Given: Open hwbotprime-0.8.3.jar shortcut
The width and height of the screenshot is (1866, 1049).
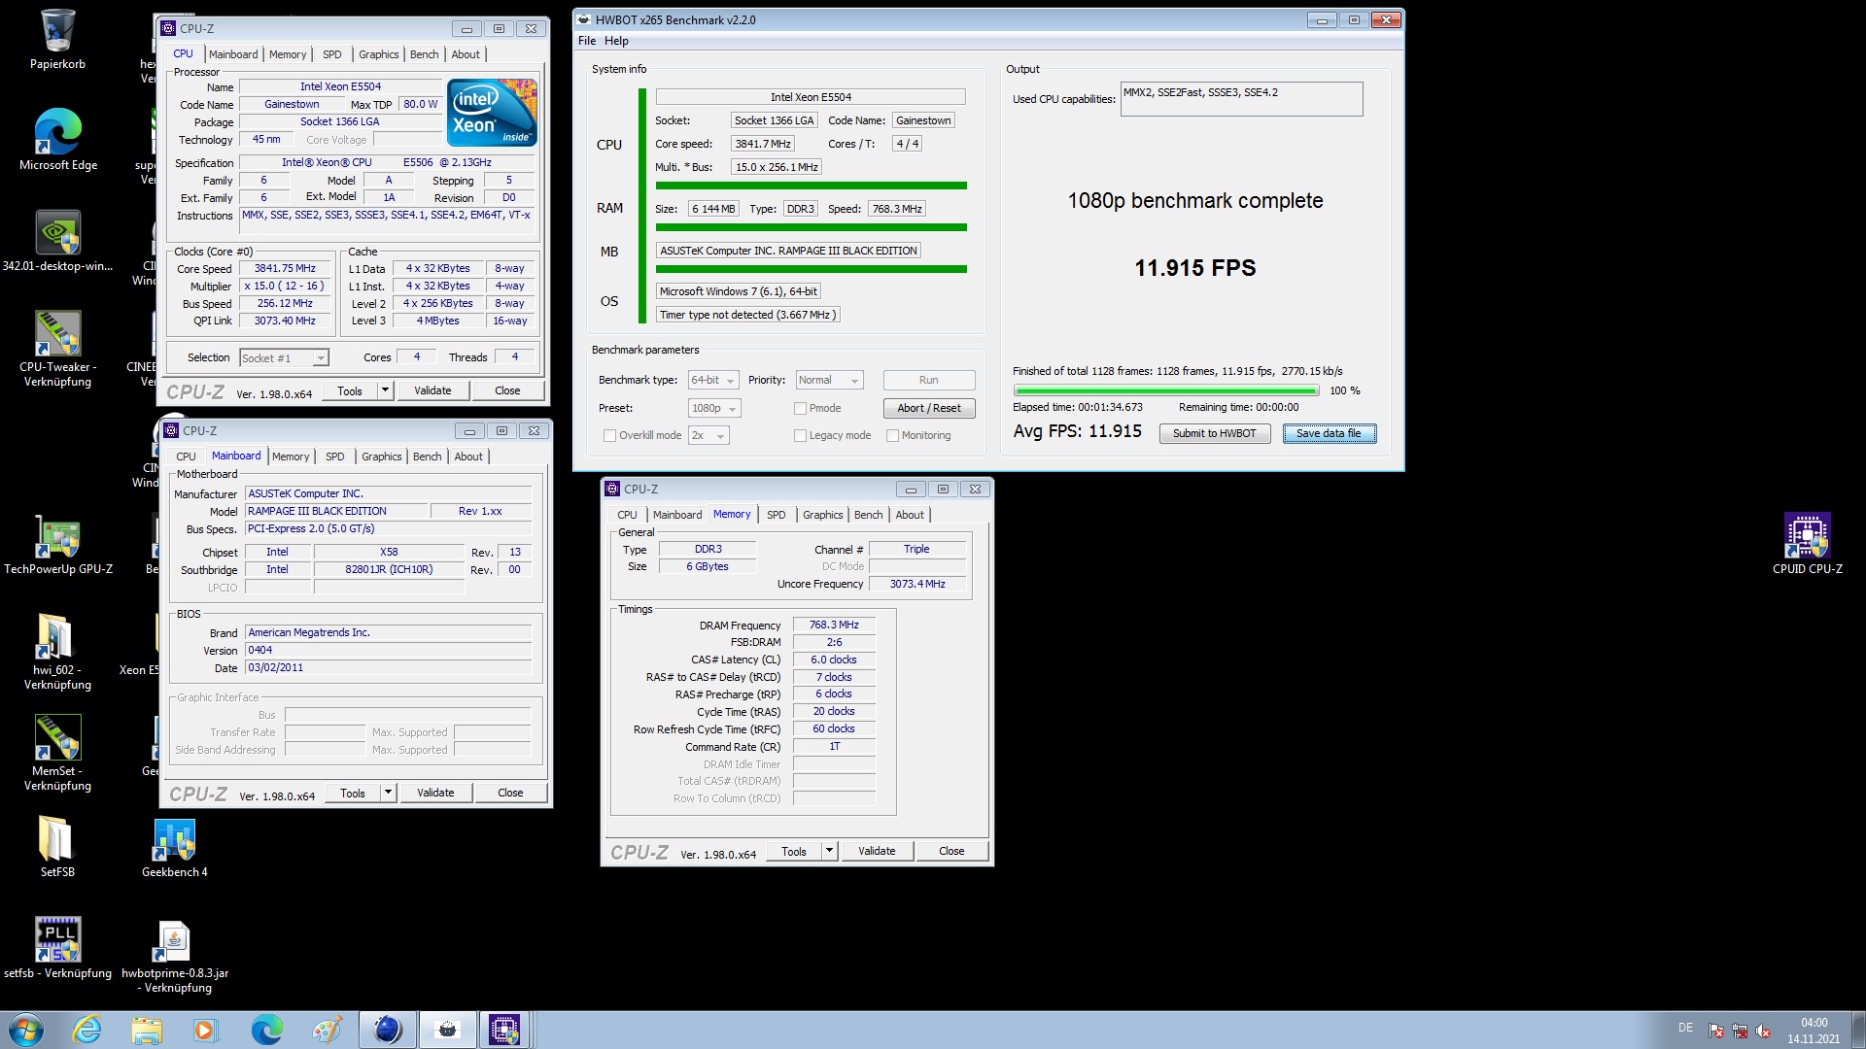Looking at the screenshot, I should tap(175, 956).
